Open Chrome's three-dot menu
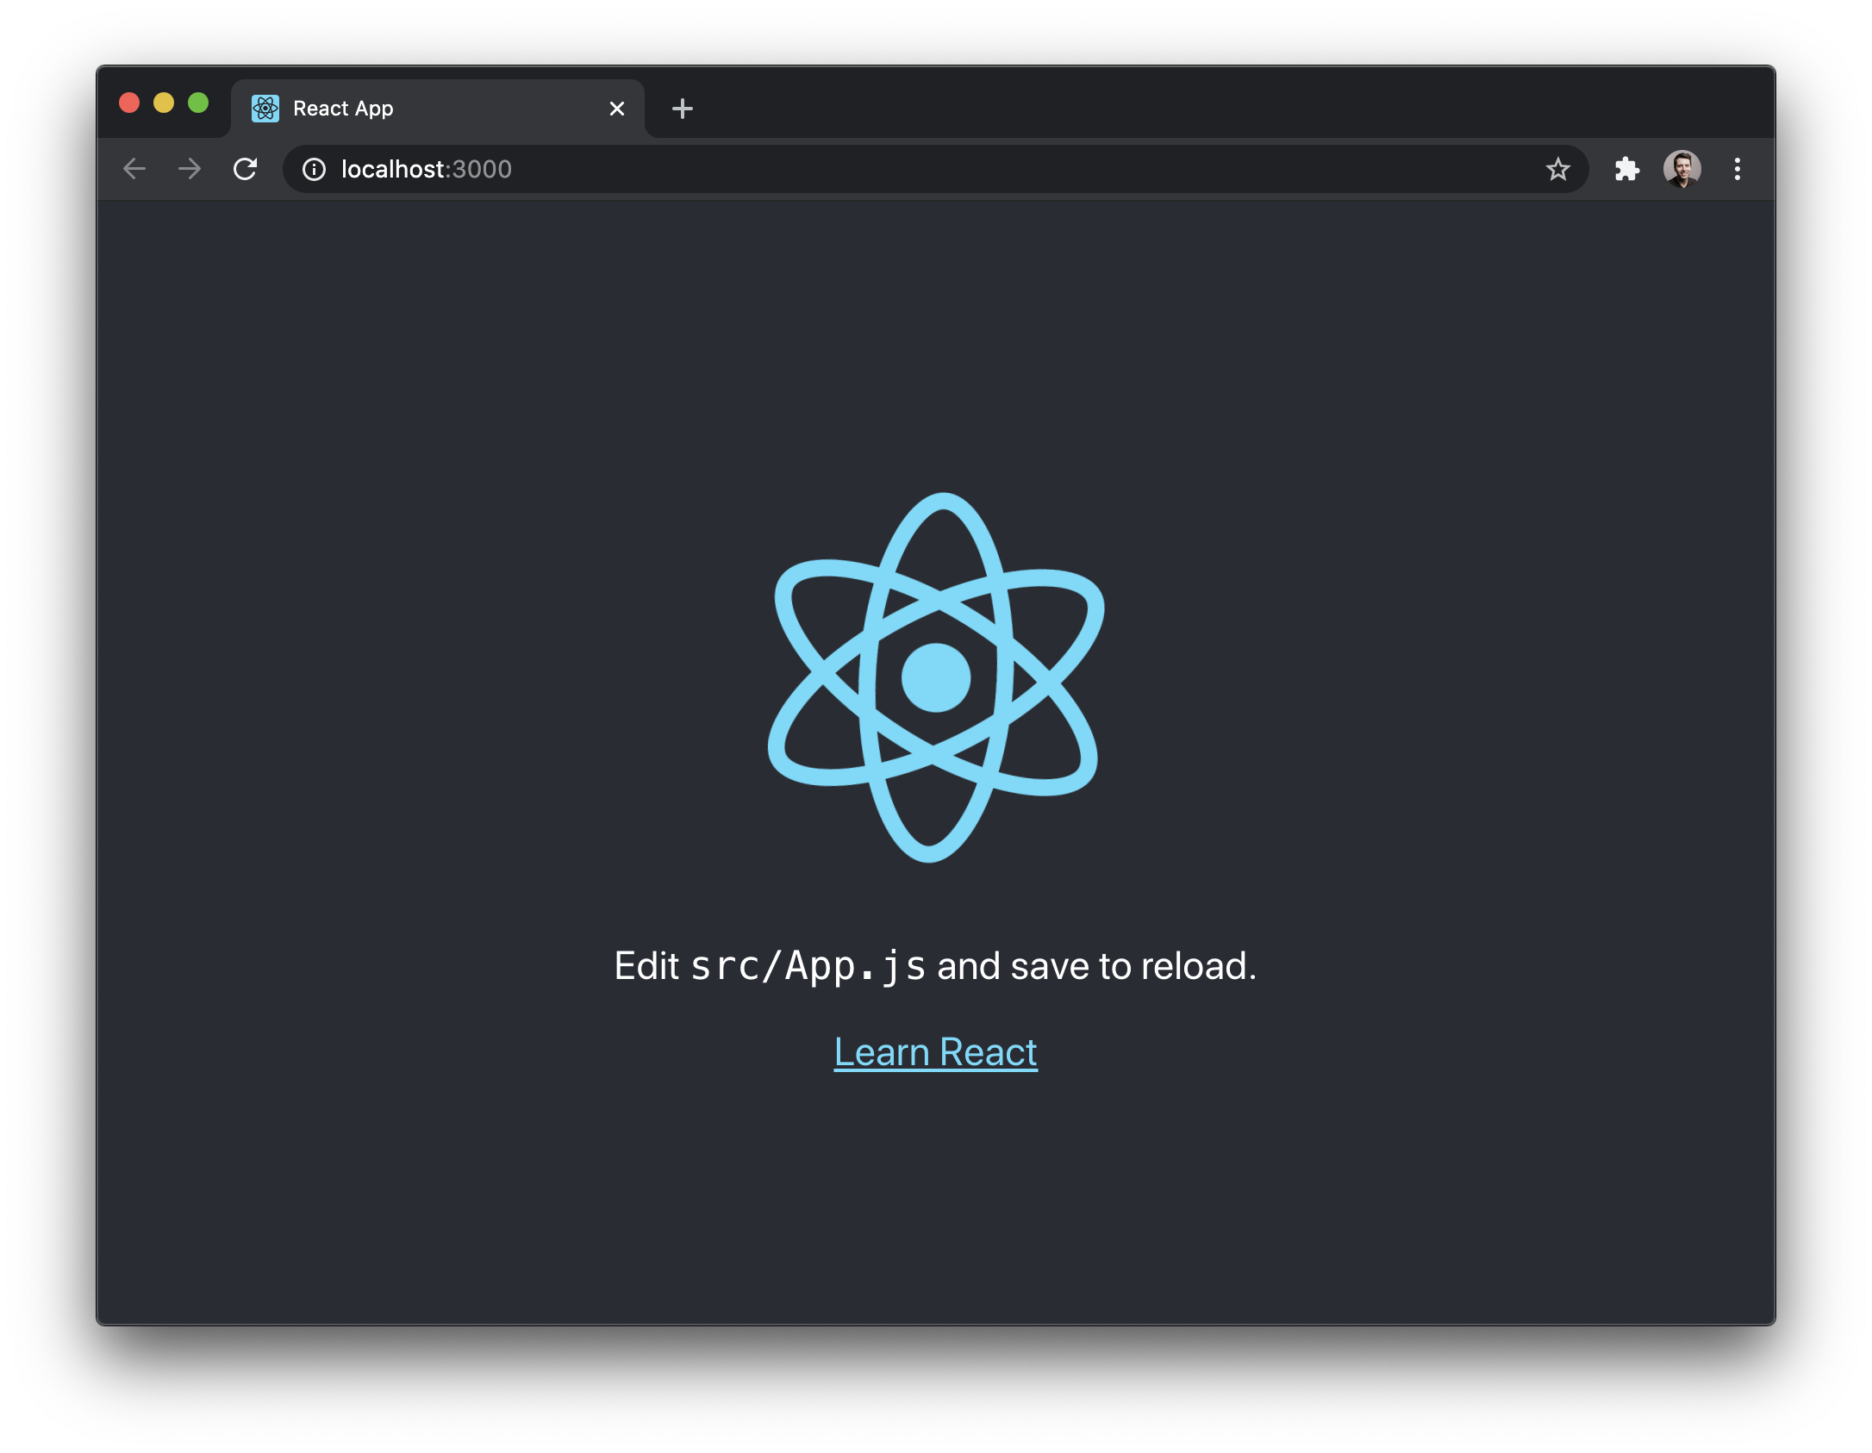Image resolution: width=1872 pixels, height=1453 pixels. pos(1738,169)
